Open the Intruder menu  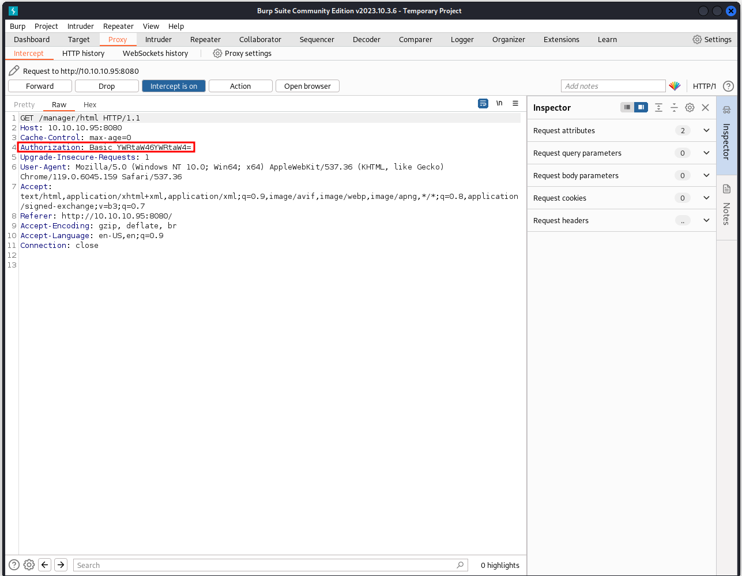click(81, 26)
